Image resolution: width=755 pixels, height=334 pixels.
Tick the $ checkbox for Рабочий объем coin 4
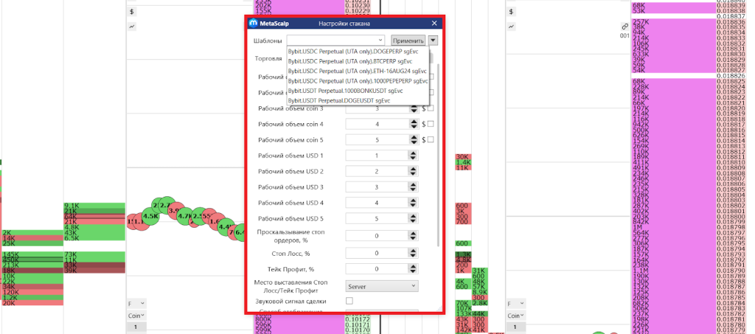click(431, 124)
